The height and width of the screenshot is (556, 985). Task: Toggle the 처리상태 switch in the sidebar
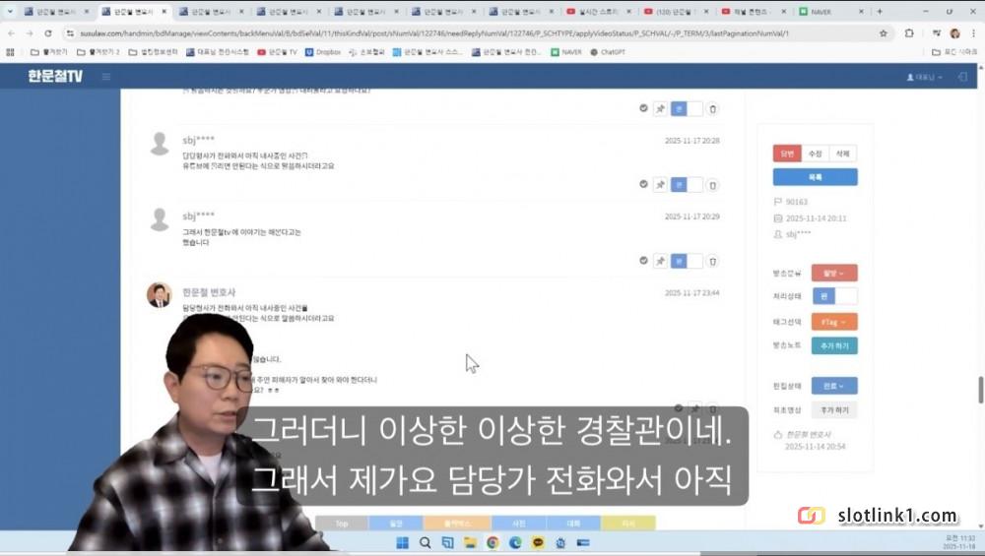835,296
